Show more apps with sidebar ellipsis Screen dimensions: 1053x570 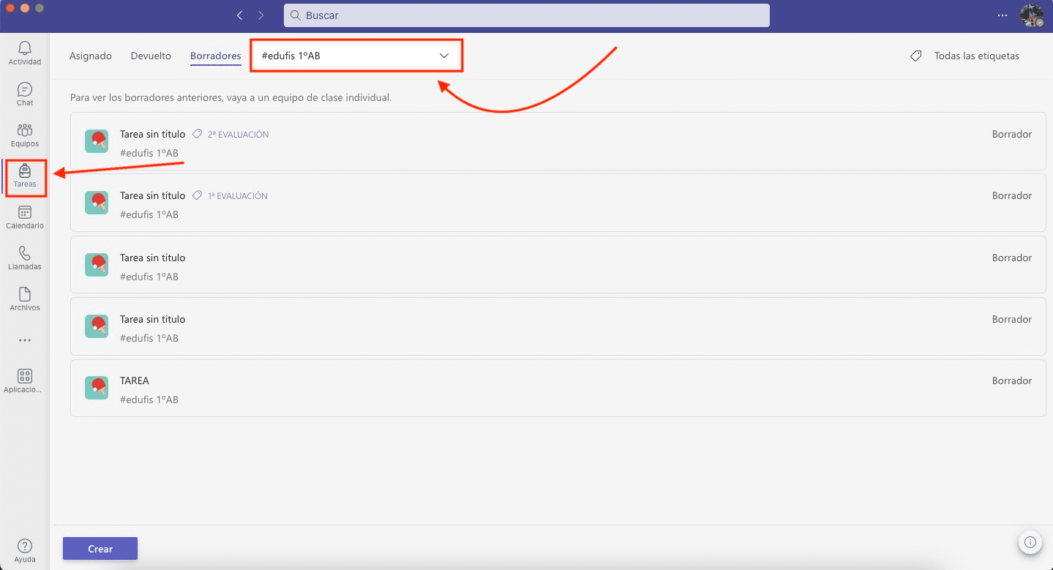[24, 340]
